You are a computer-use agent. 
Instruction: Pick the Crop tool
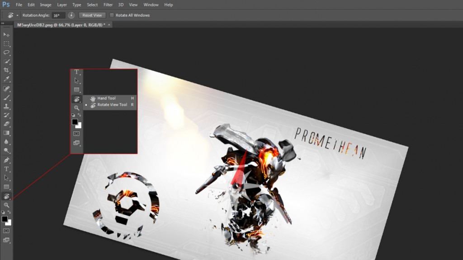tap(6, 70)
